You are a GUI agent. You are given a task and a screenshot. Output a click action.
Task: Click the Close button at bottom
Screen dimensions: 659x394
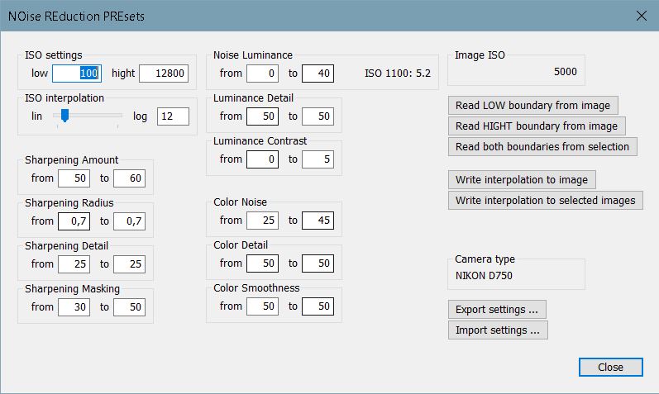click(610, 368)
